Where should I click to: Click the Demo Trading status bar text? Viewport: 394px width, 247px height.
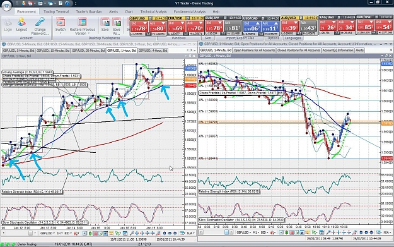(26, 244)
